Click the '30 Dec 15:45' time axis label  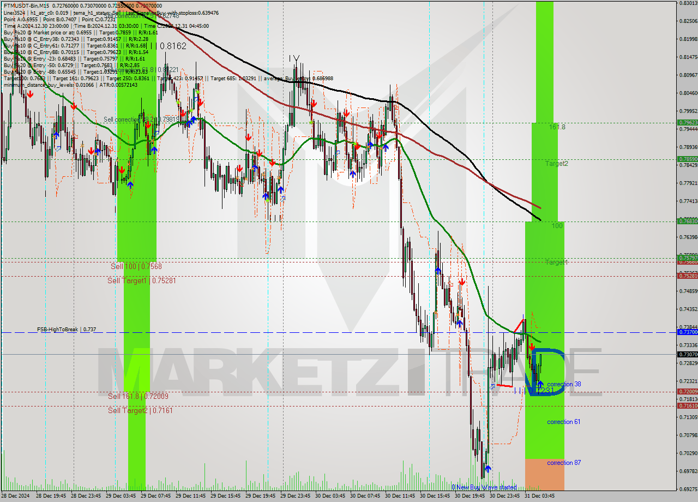(x=435, y=497)
